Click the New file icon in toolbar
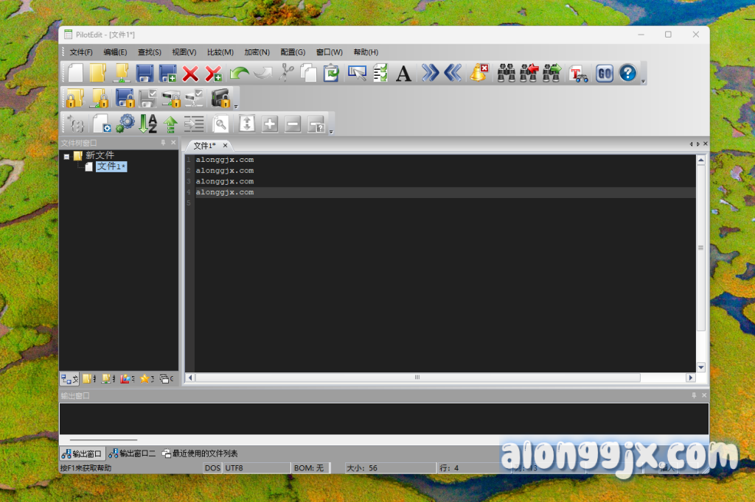The height and width of the screenshot is (502, 755). pyautogui.click(x=75, y=73)
